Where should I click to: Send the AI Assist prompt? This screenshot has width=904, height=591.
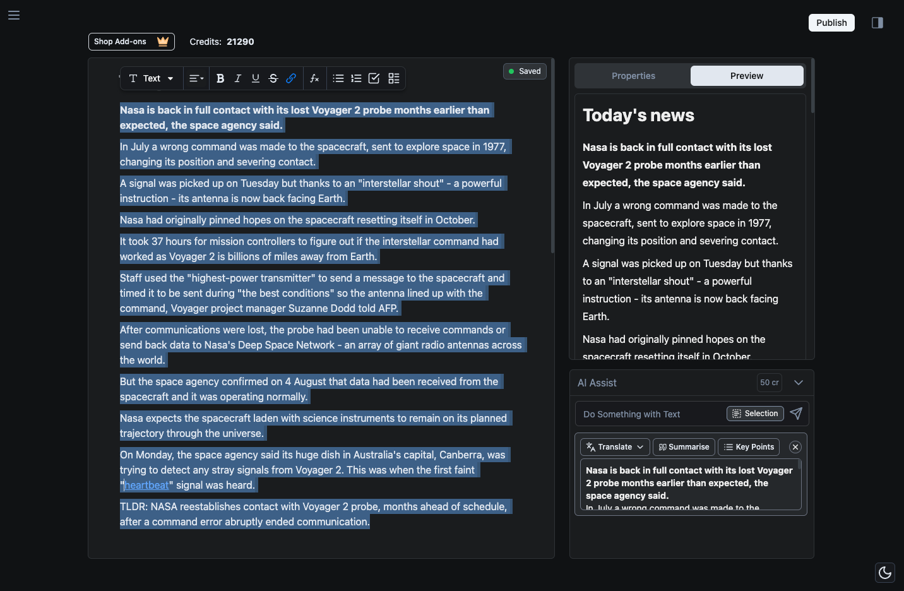point(796,414)
